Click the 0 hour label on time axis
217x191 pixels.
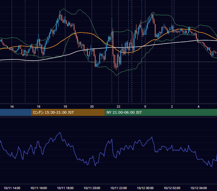pos(145,107)
